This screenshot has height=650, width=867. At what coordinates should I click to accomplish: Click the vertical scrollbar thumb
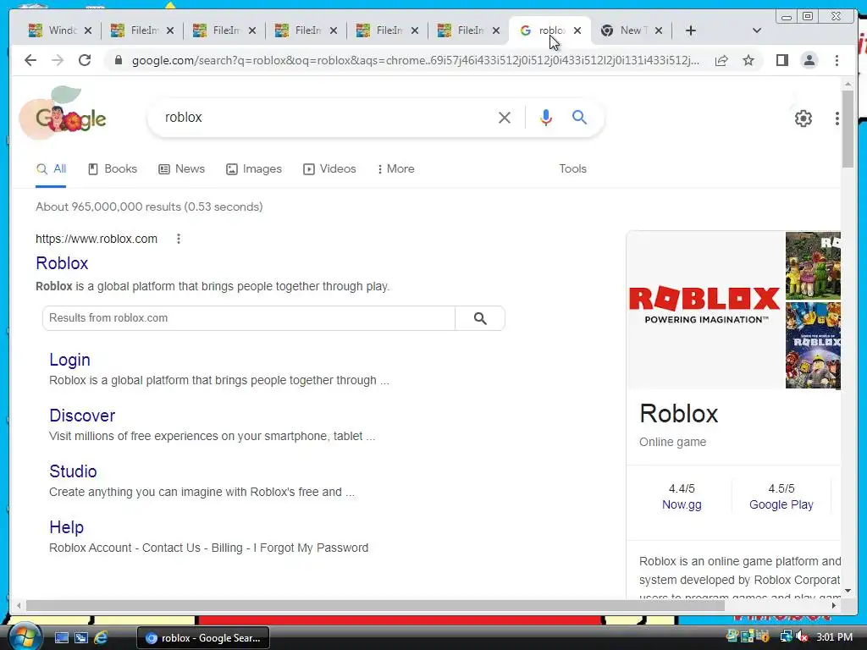pos(848,129)
